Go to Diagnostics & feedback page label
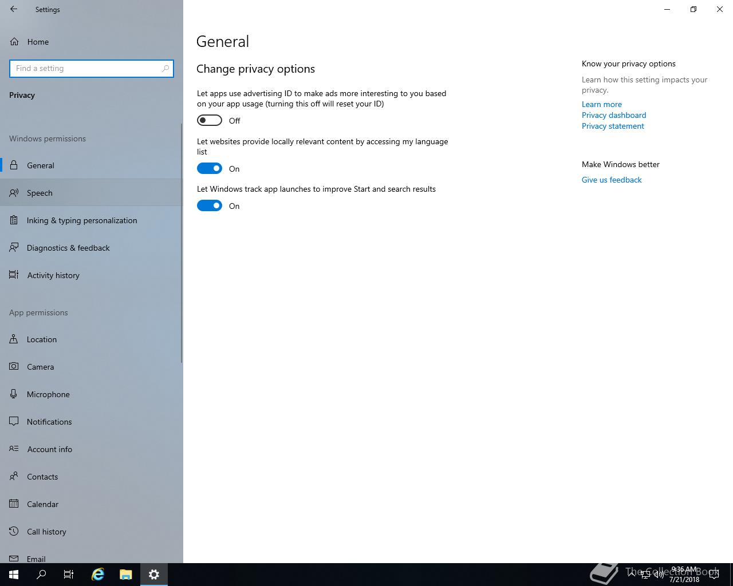 pyautogui.click(x=68, y=248)
